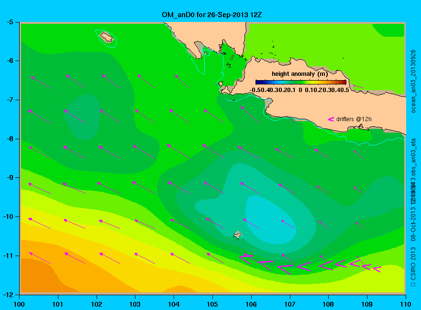
Task: Click the y-axis label -6
Action: pos(10,61)
